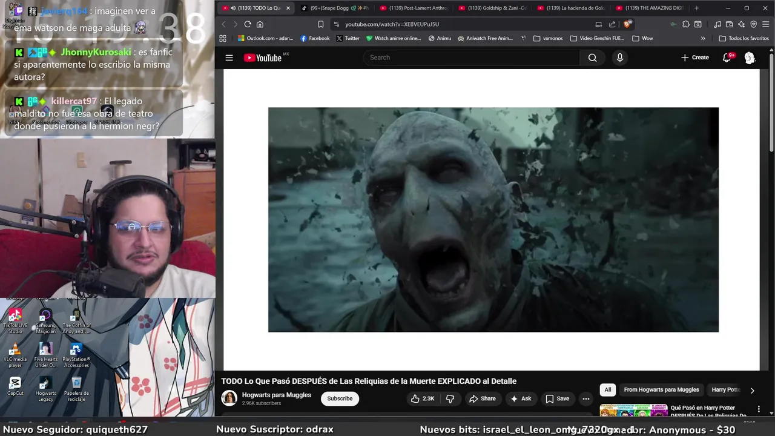Image resolution: width=775 pixels, height=436 pixels.
Task: Open options menu of suggested video
Action: [x=759, y=409]
